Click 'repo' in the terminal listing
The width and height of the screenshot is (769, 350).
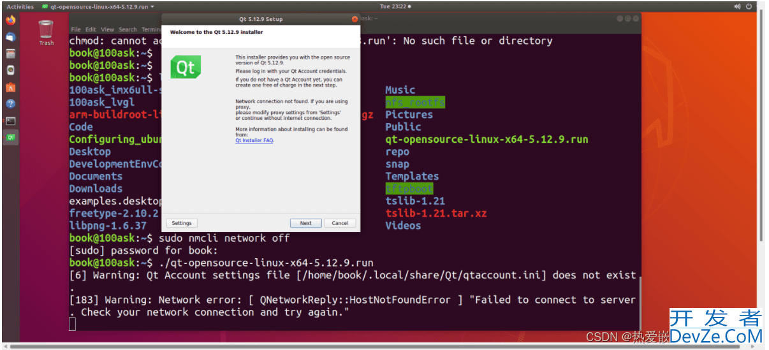pyautogui.click(x=397, y=152)
